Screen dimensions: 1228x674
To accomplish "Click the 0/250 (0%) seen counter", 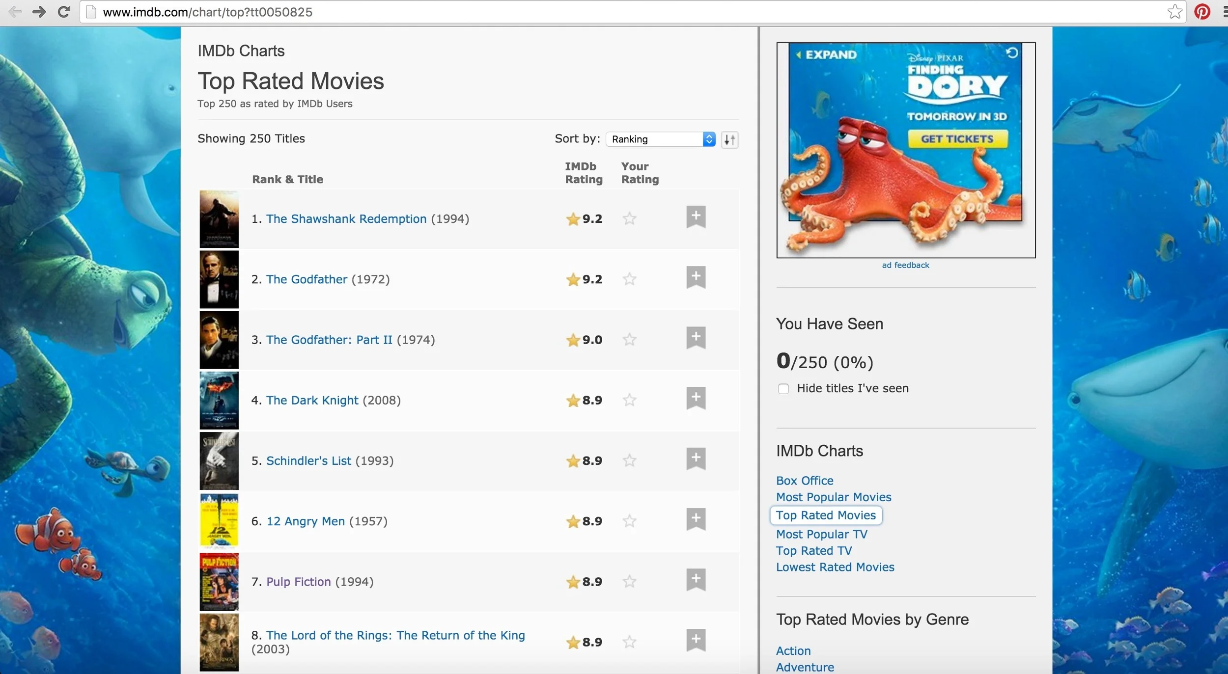I will (x=825, y=361).
